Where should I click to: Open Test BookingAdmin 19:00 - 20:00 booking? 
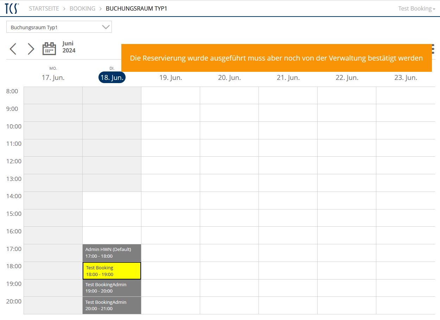coord(112,288)
